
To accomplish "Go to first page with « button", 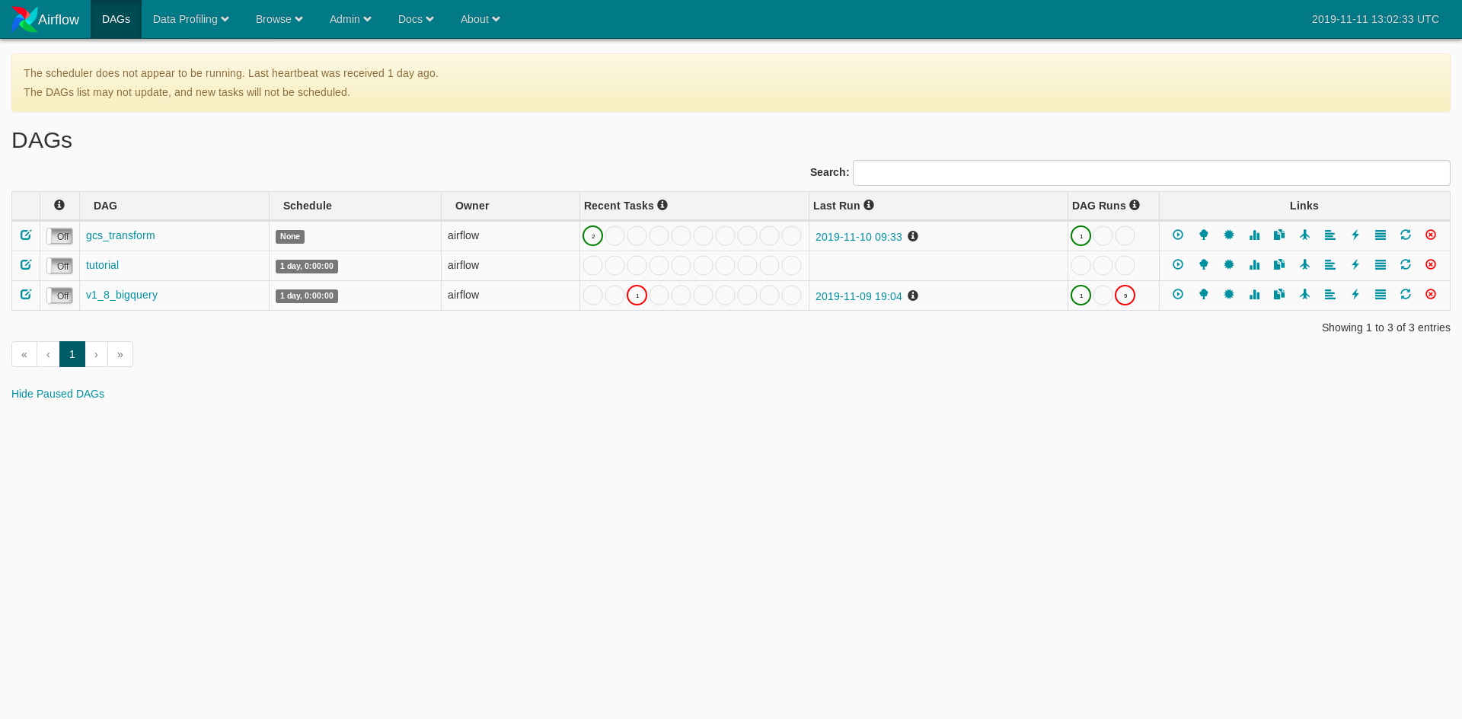I will 24,354.
